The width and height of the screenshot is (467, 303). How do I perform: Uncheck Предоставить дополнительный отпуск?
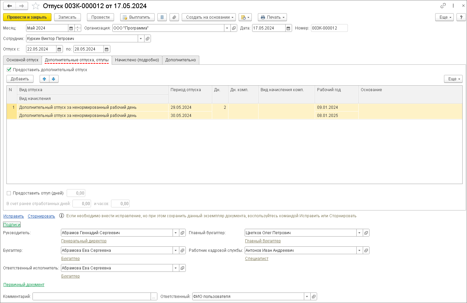click(9, 70)
